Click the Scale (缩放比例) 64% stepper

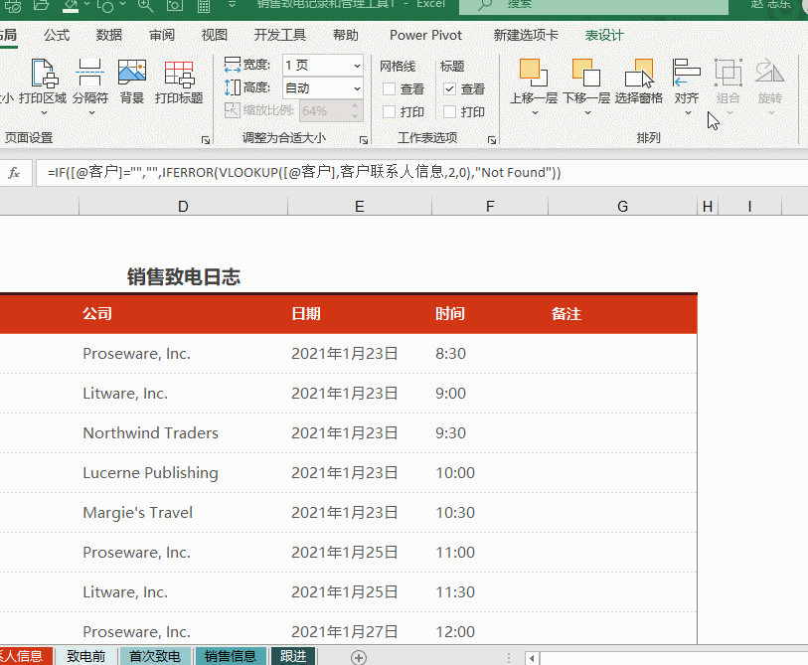pos(355,111)
